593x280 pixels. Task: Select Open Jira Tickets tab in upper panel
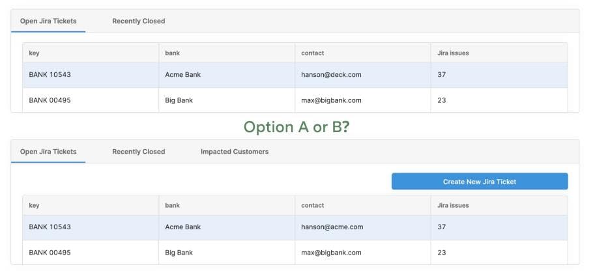click(48, 21)
